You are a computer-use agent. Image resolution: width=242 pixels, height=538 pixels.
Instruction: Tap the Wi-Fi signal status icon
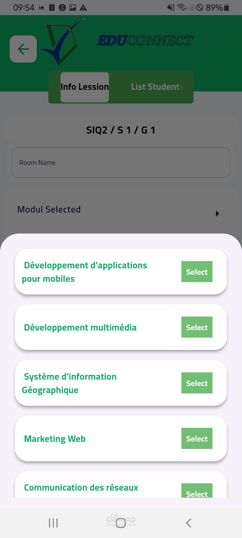pos(182,7)
